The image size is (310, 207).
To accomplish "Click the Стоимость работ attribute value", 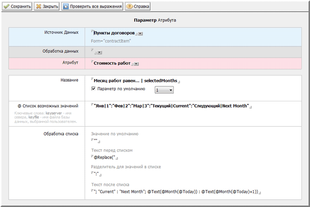I will 112,63.
